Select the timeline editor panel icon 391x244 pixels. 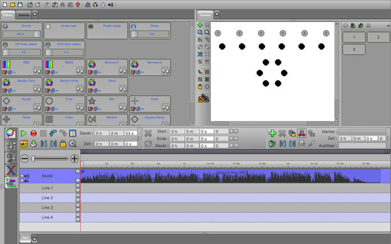coord(11,183)
